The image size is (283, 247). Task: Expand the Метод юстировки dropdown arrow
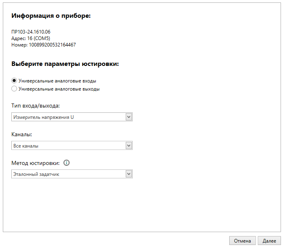(129, 173)
